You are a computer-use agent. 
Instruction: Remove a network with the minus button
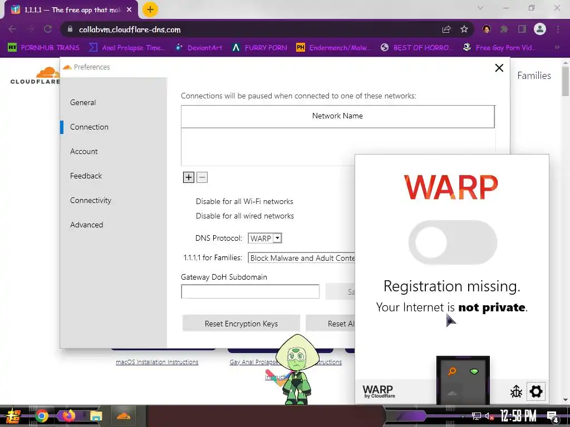pyautogui.click(x=202, y=177)
